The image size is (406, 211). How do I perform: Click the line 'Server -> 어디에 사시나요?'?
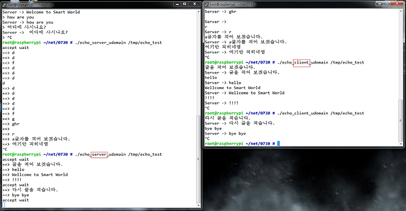tap(35, 32)
